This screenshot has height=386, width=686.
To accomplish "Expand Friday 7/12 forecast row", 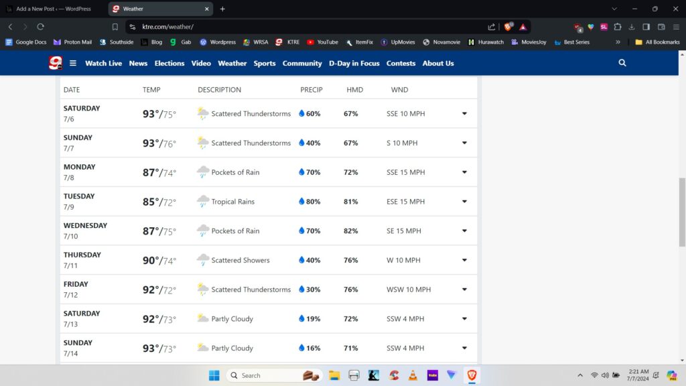I will 464,289.
